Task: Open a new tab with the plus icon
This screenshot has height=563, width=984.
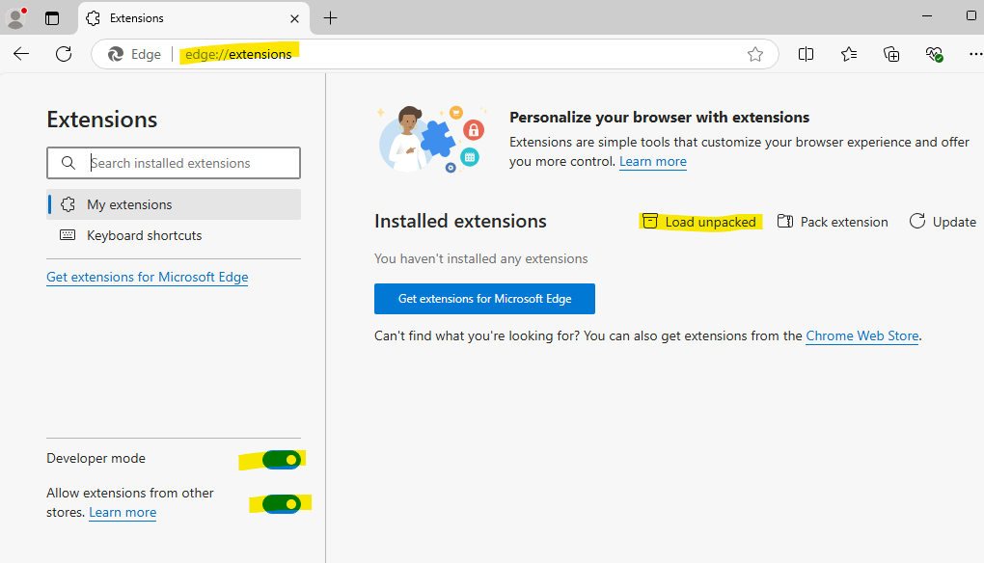Action: [x=330, y=18]
